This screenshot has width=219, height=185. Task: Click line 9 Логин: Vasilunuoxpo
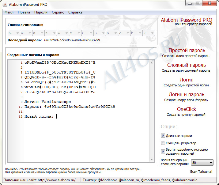click(x=48, y=102)
